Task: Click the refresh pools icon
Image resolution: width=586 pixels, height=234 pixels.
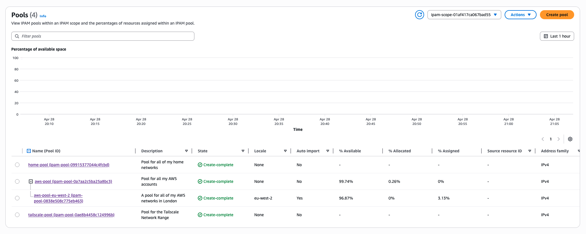Action: click(419, 15)
